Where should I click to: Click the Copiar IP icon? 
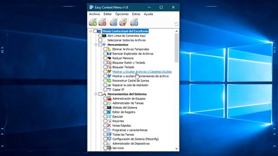coord(109,90)
